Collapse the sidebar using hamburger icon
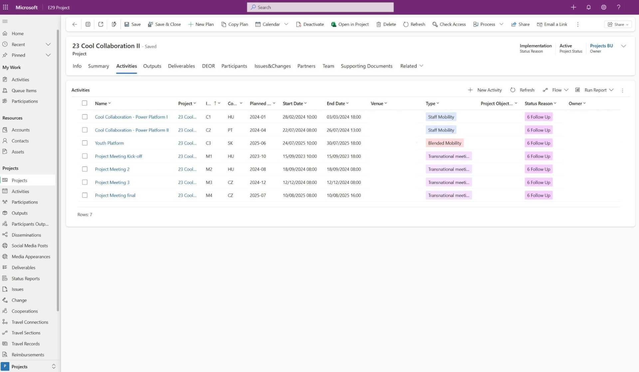 coord(5,21)
